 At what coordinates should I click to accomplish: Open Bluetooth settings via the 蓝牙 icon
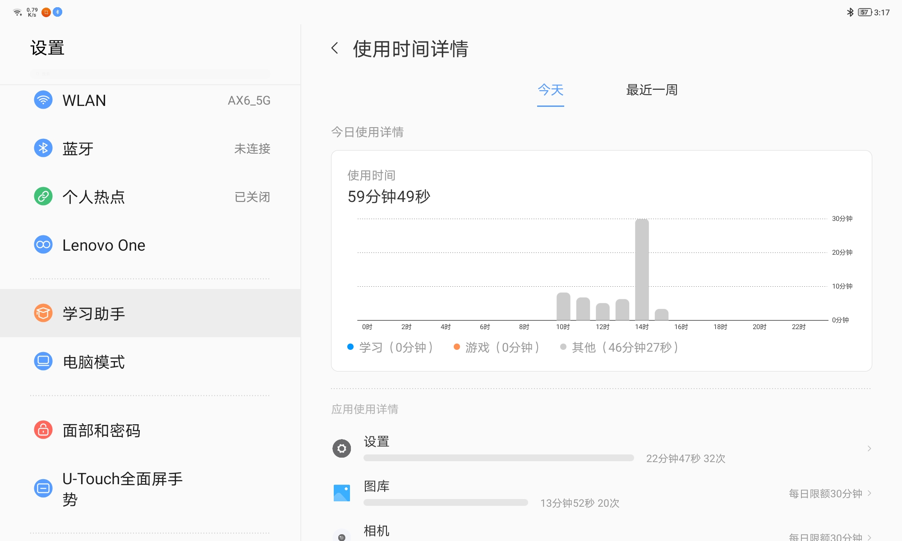tap(43, 148)
